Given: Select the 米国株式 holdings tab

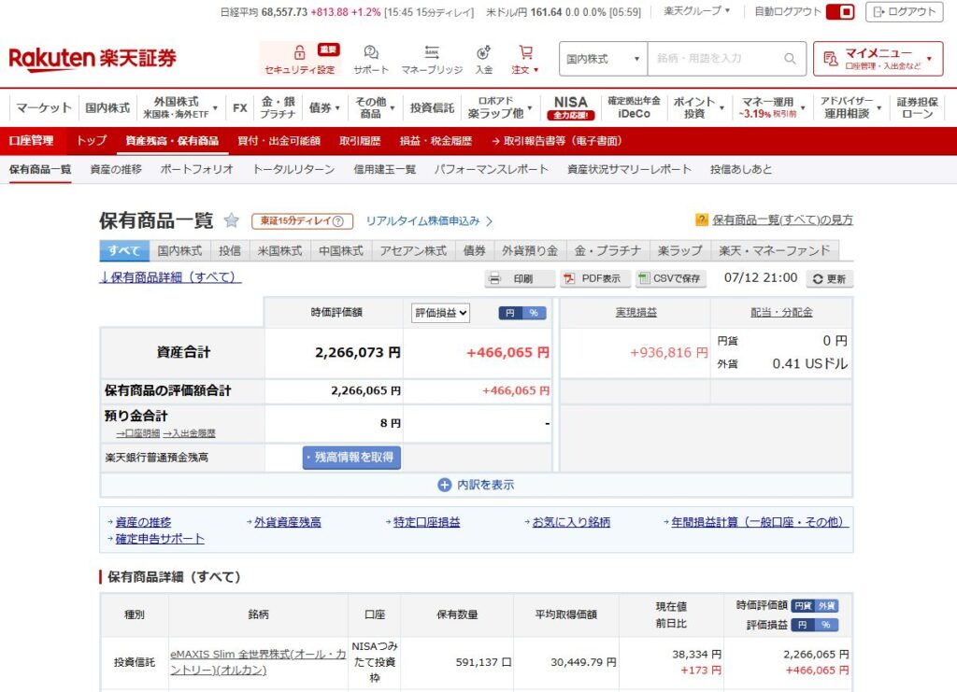Looking at the screenshot, I should (x=279, y=250).
